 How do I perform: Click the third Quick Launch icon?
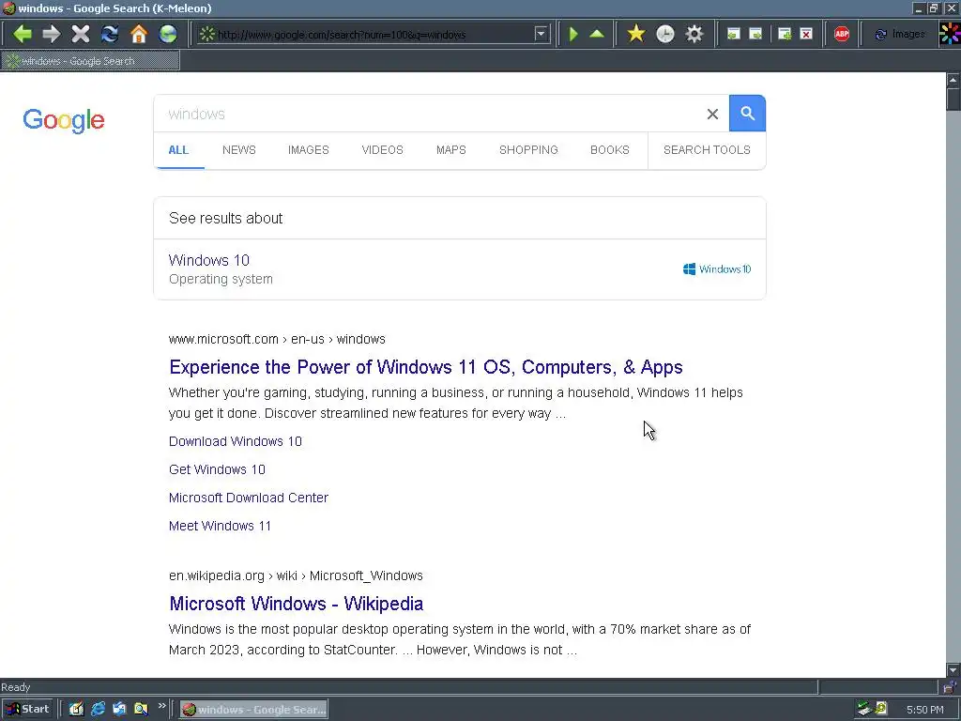point(119,710)
